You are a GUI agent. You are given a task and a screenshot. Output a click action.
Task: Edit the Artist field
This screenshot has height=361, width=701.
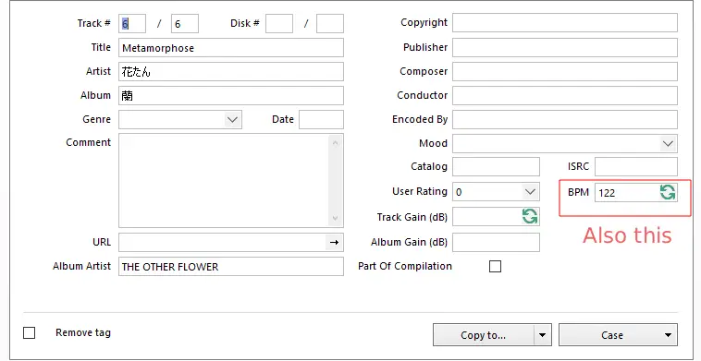(231, 71)
